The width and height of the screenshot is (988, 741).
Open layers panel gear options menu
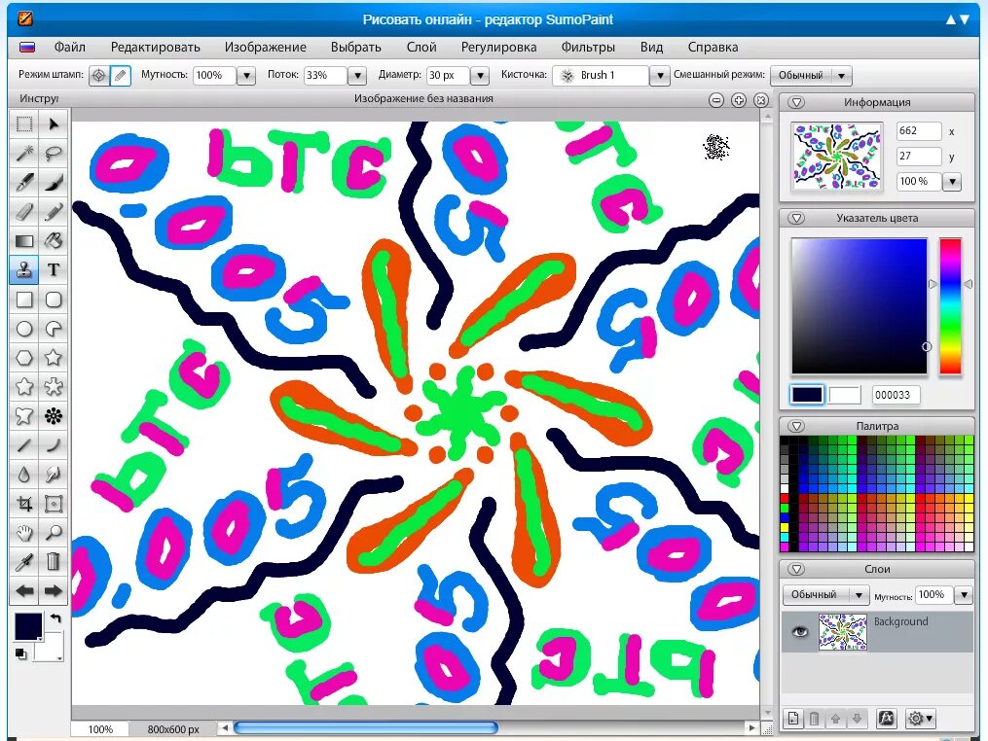[921, 718]
